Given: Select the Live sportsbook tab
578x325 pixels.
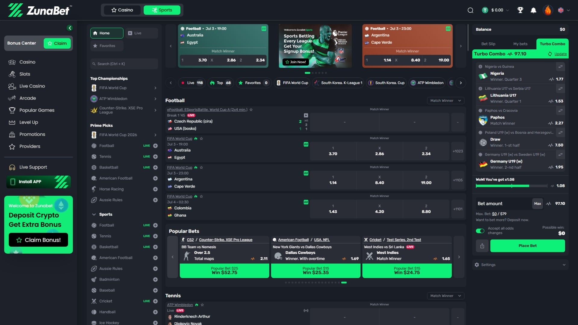Looking at the screenshot, I should click(x=141, y=33).
